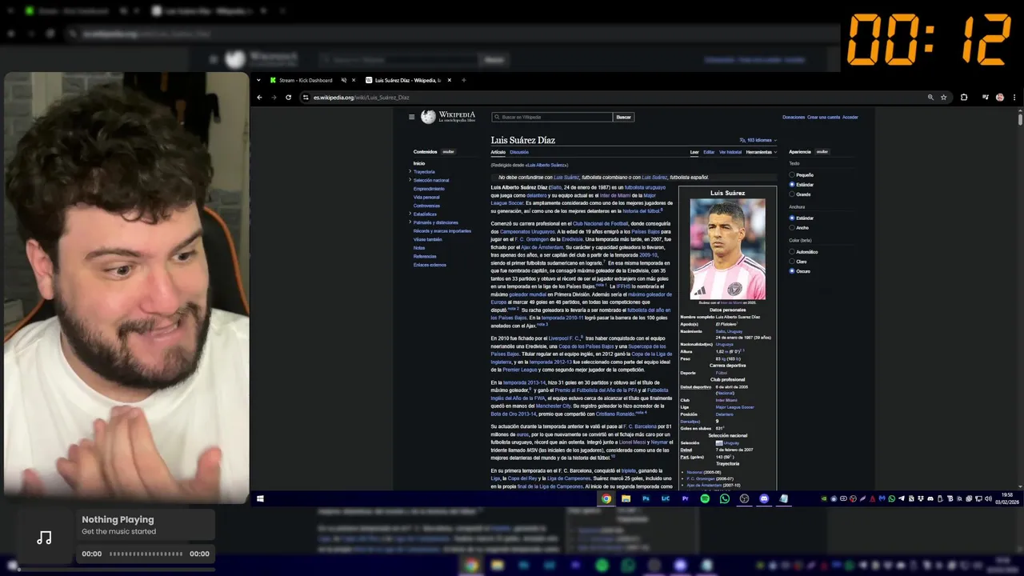
Task: Switch to Discord in the taskbar
Action: [x=764, y=498]
